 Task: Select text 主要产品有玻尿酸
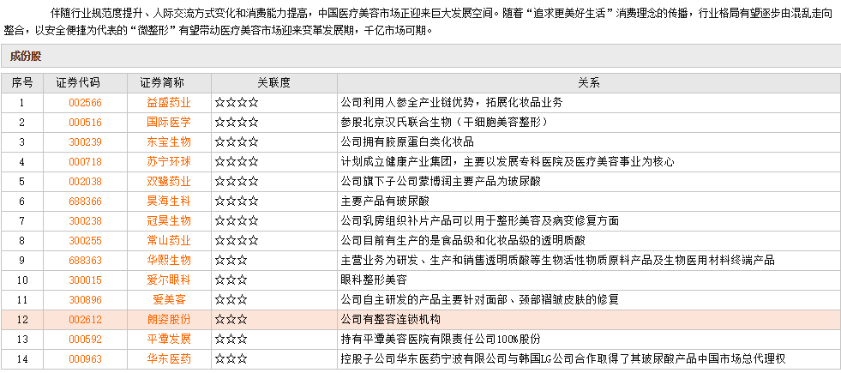(385, 202)
